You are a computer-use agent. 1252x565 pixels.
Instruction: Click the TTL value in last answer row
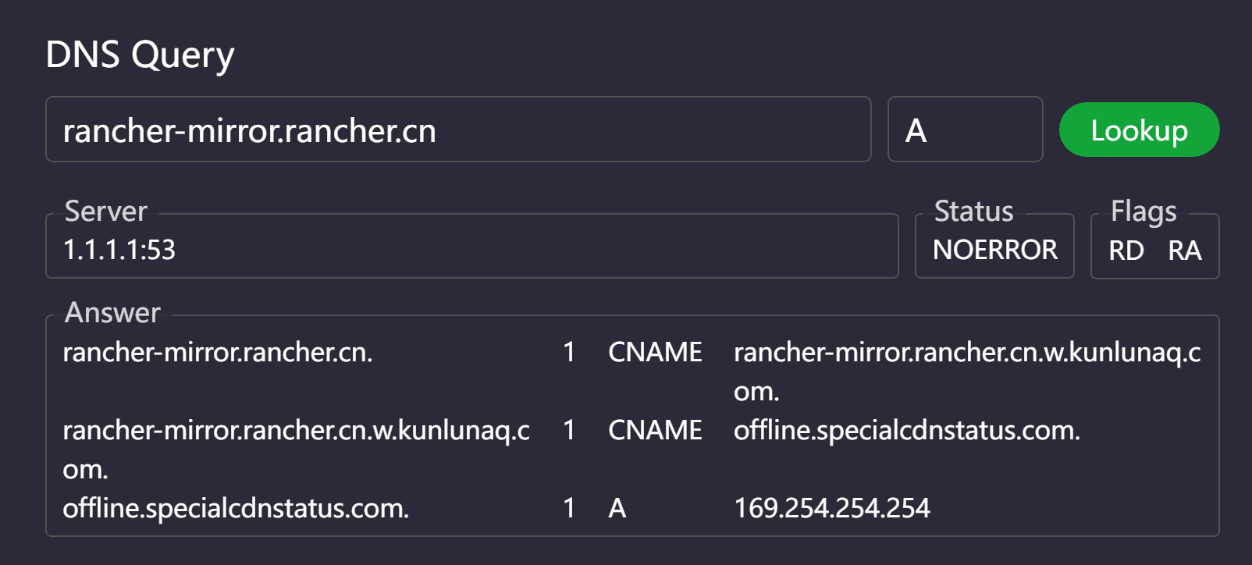pyautogui.click(x=569, y=508)
